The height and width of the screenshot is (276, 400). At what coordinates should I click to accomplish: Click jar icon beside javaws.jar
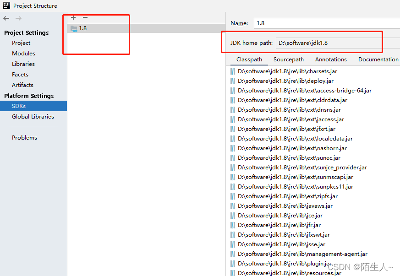point(233,206)
